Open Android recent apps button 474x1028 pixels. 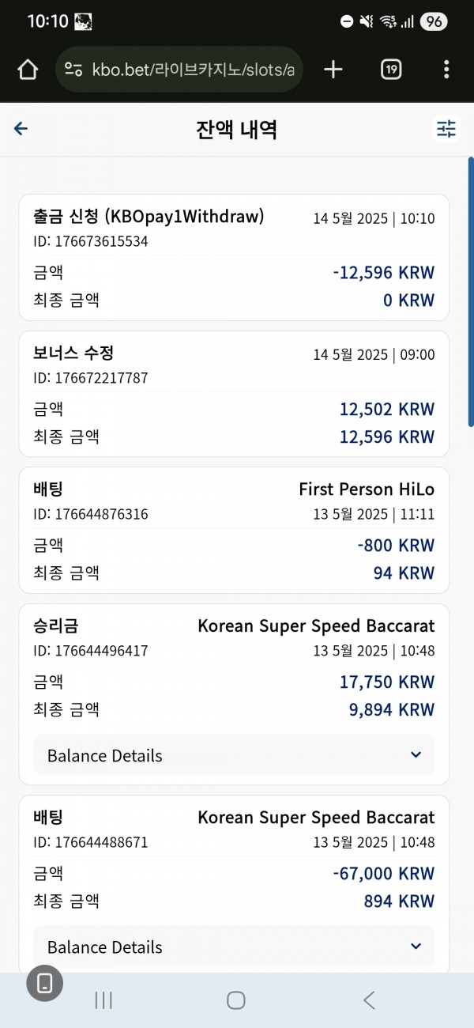point(103,1000)
